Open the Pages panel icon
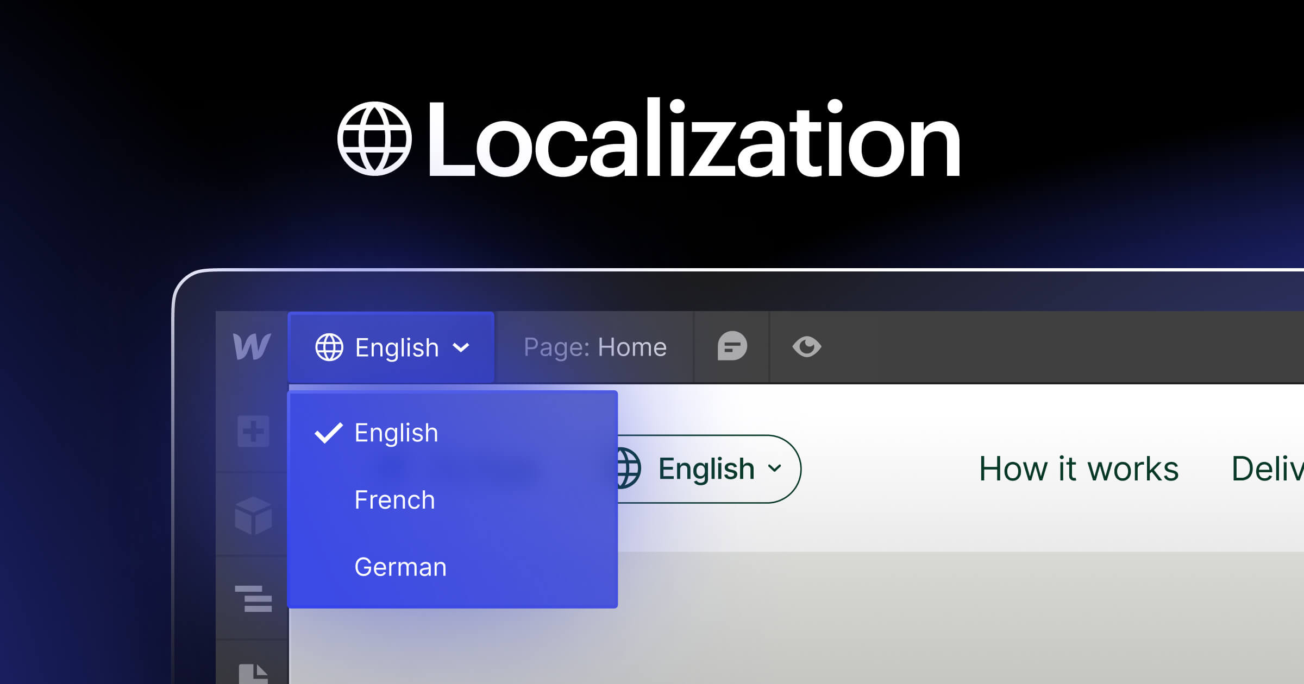Image resolution: width=1304 pixels, height=684 pixels. coord(253,673)
